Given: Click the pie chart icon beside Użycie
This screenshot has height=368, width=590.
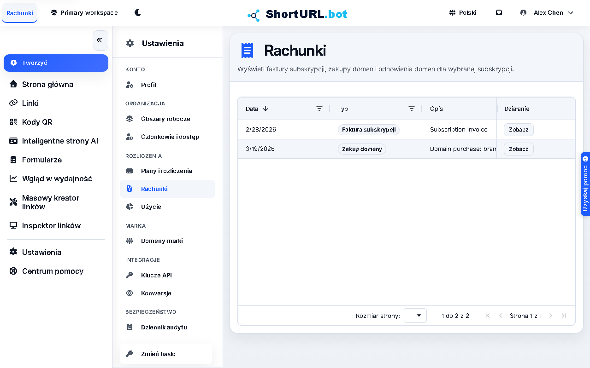Looking at the screenshot, I should (130, 207).
